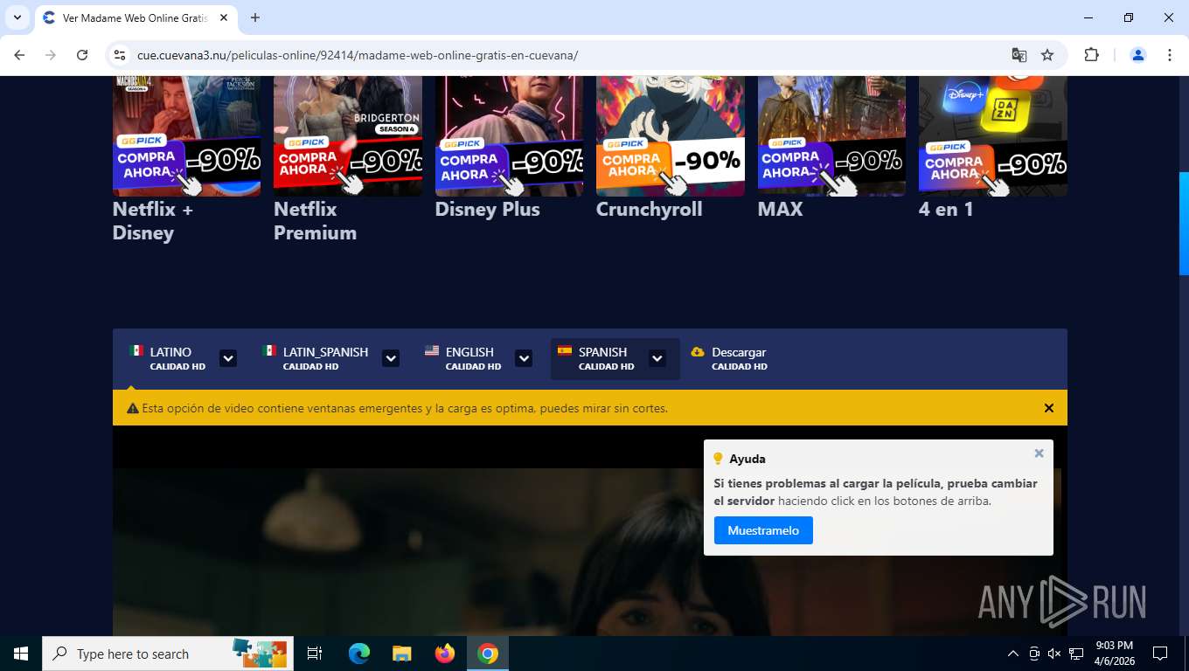
Task: Click the Netflix + Disney title link
Action: click(153, 221)
